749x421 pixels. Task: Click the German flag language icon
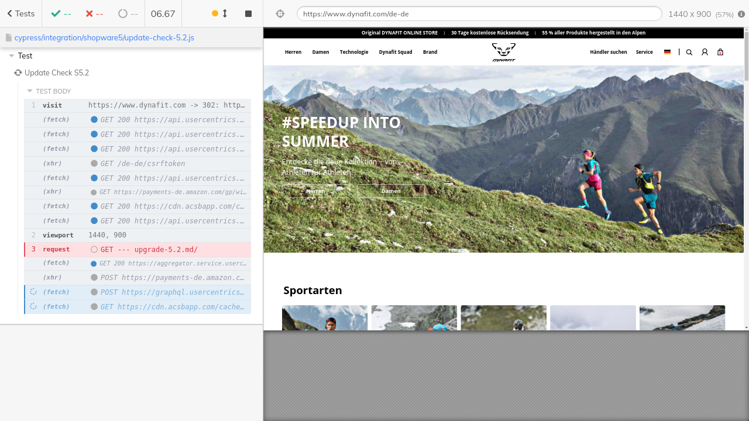tap(667, 52)
